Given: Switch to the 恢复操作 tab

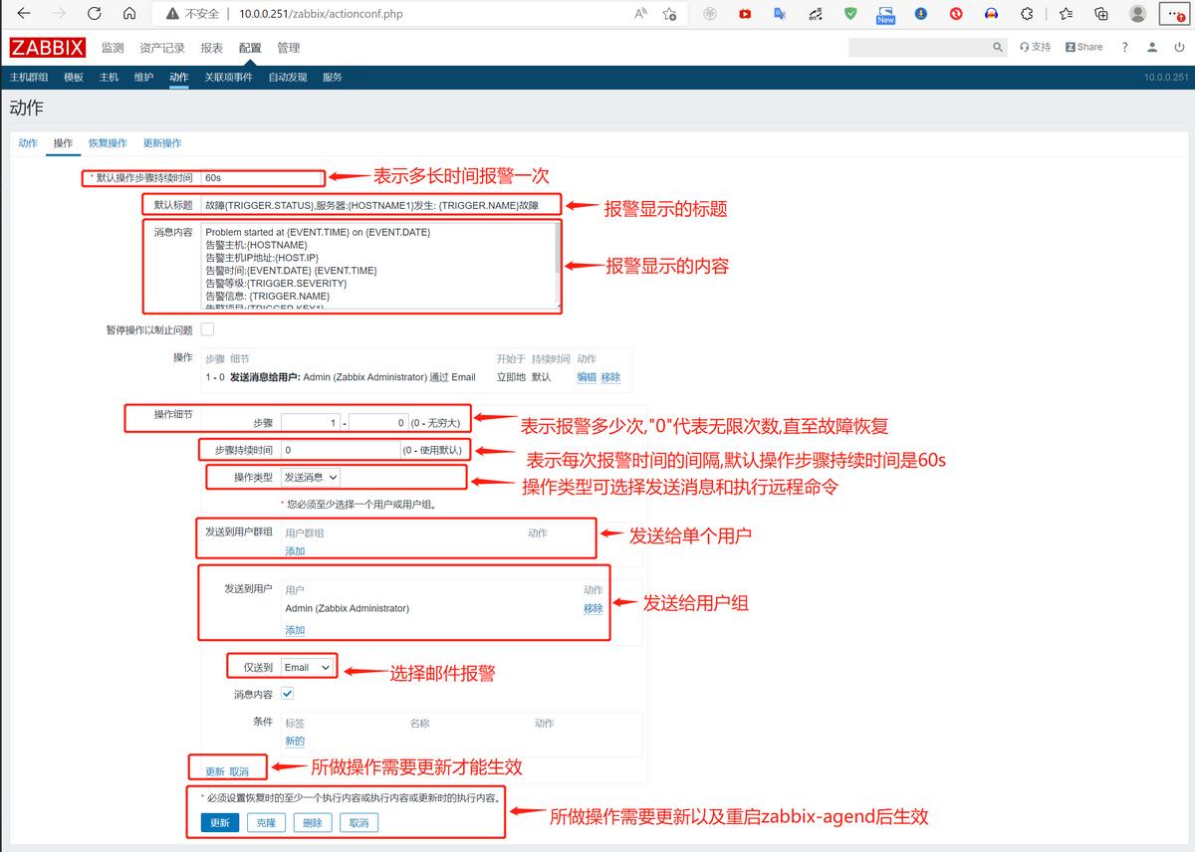Looking at the screenshot, I should pos(108,142).
